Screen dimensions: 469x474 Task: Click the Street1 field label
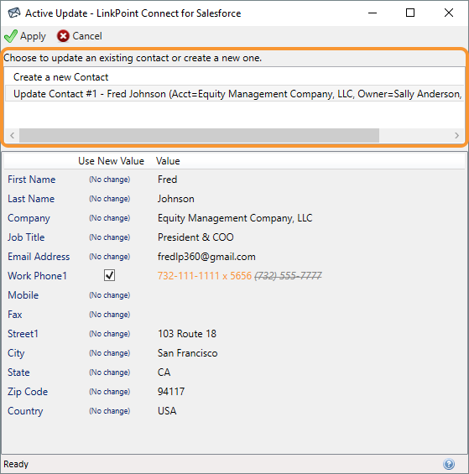[x=23, y=334]
